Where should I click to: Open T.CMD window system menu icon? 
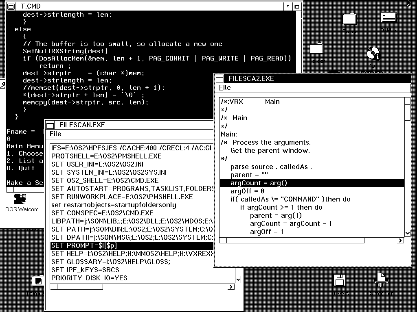coord(11,6)
